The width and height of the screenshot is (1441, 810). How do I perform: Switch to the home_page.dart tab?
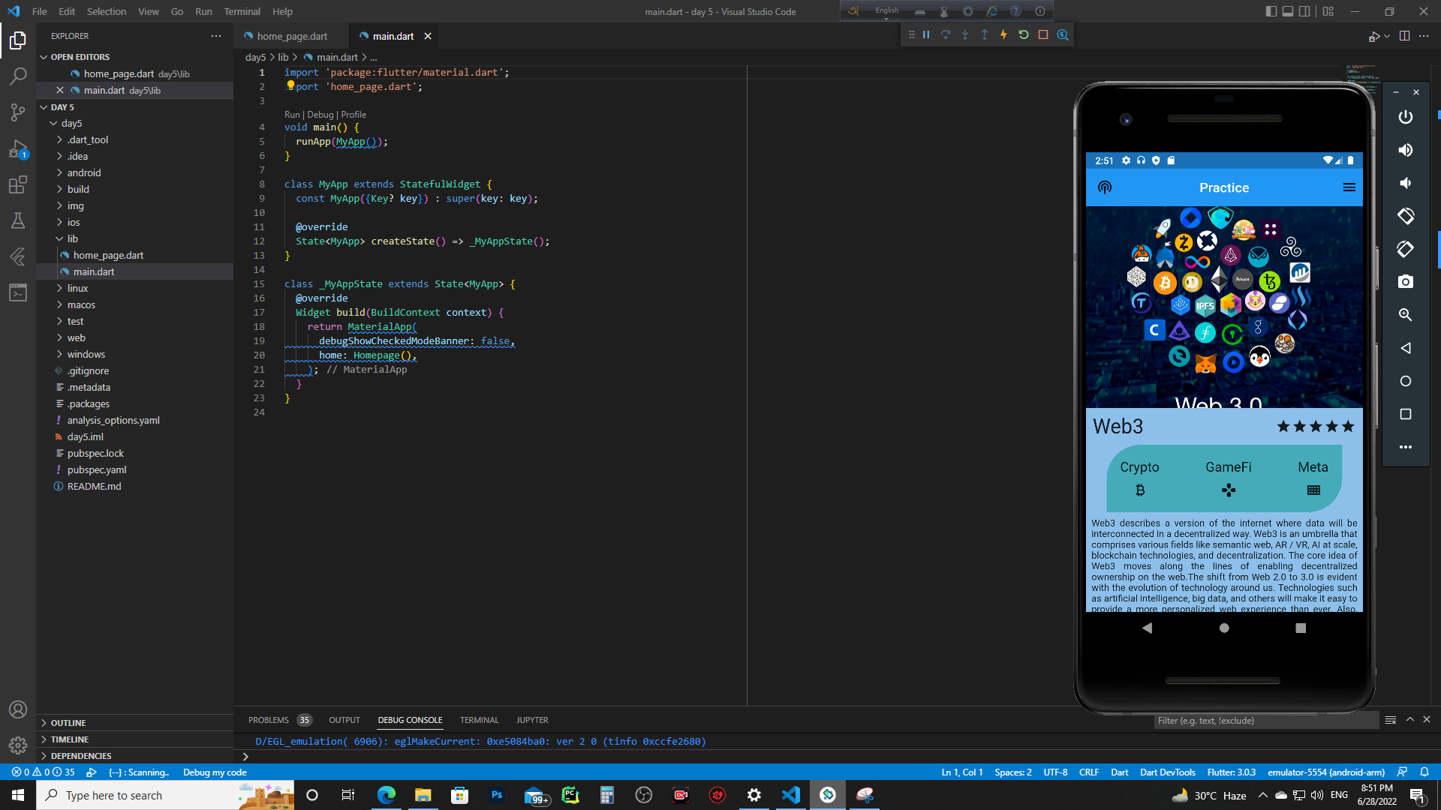click(x=291, y=36)
